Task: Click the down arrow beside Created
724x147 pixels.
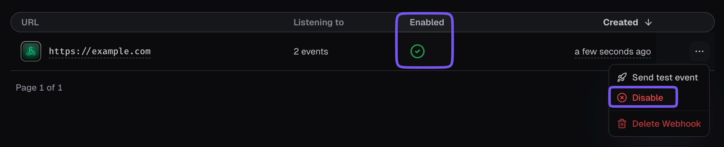Action: (x=648, y=22)
